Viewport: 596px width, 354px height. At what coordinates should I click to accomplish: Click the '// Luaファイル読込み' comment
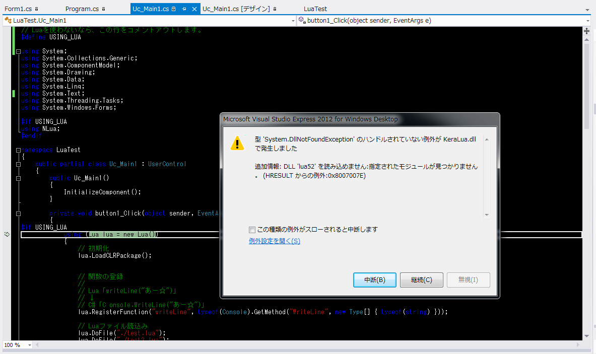[112, 326]
